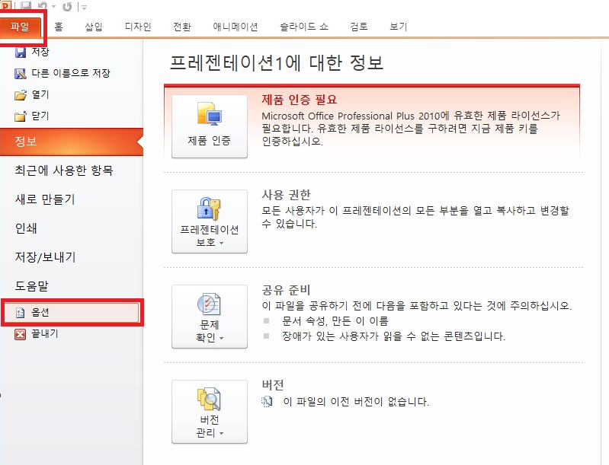Open the 보기 ribbon tab
609x465 pixels.
(398, 27)
